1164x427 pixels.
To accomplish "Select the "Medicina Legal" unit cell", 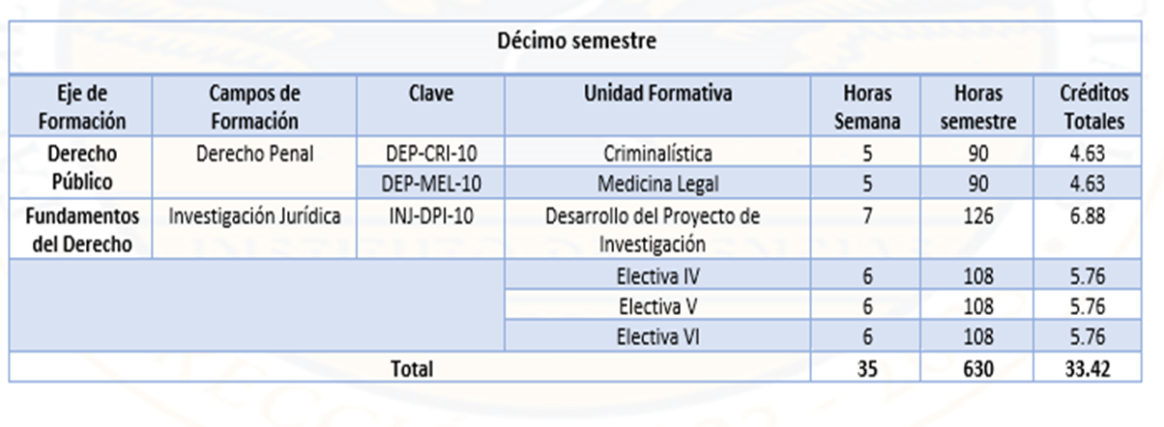I will click(x=657, y=182).
